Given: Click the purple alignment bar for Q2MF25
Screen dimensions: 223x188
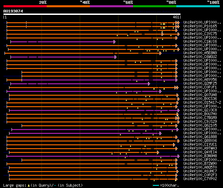Looking at the screenshot, I should coord(79,84).
